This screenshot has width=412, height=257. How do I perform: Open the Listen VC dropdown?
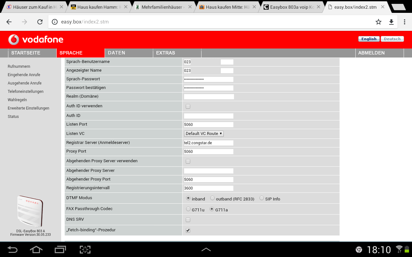(204, 134)
